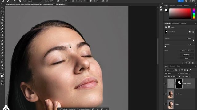Screen dimensions: 197x110
Task: Switch to the Patterns tab
Action: pos(186,6)
